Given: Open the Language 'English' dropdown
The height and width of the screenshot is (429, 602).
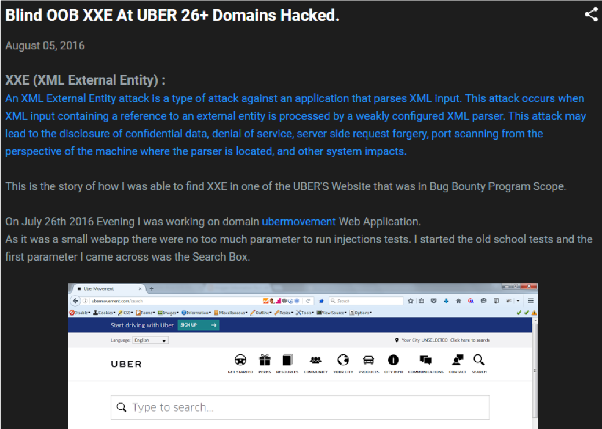Looking at the screenshot, I should 150,340.
